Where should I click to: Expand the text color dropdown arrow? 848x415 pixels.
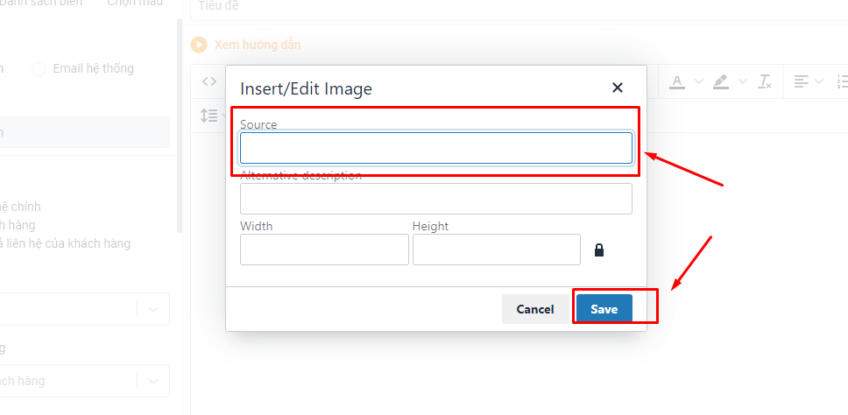point(699,81)
